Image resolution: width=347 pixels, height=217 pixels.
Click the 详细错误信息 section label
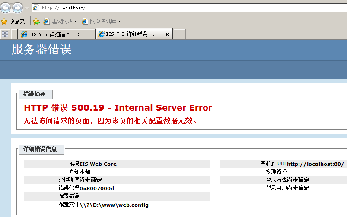41,149
